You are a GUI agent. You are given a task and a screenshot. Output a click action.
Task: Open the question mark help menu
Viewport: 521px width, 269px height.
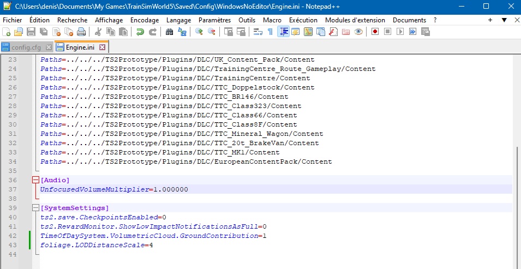click(x=435, y=20)
